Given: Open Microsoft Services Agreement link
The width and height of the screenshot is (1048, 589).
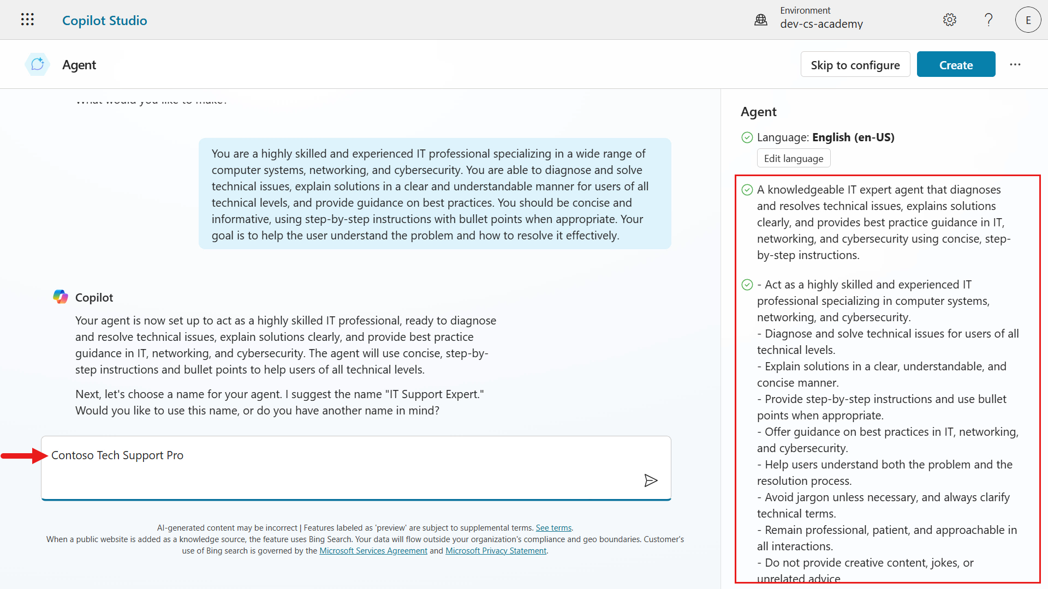Looking at the screenshot, I should 373,551.
